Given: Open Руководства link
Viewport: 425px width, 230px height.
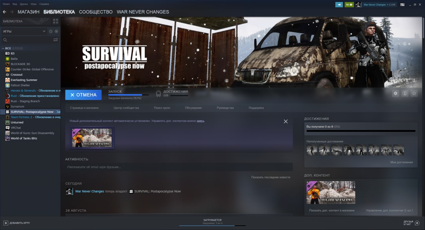Looking at the screenshot, I should tap(225, 108).
